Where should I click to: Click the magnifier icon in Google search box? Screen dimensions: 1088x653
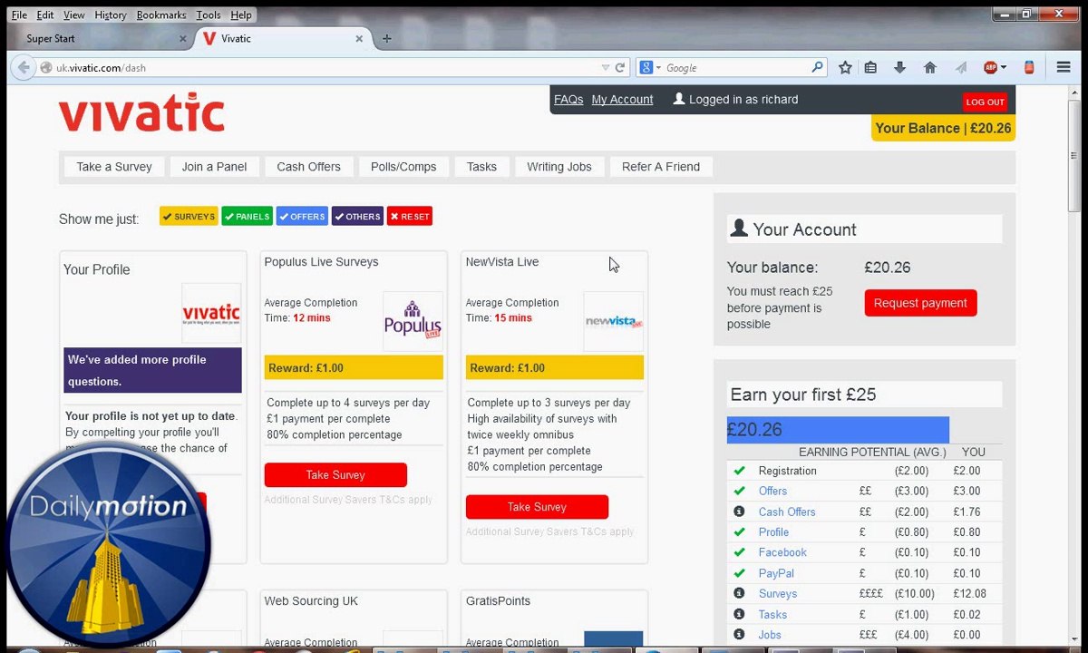[817, 67]
